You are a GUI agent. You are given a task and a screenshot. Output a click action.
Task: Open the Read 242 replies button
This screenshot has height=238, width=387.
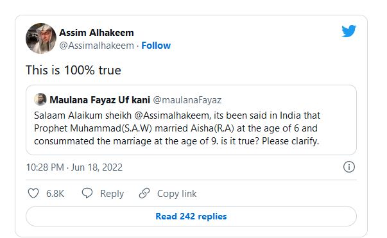pyautogui.click(x=191, y=216)
